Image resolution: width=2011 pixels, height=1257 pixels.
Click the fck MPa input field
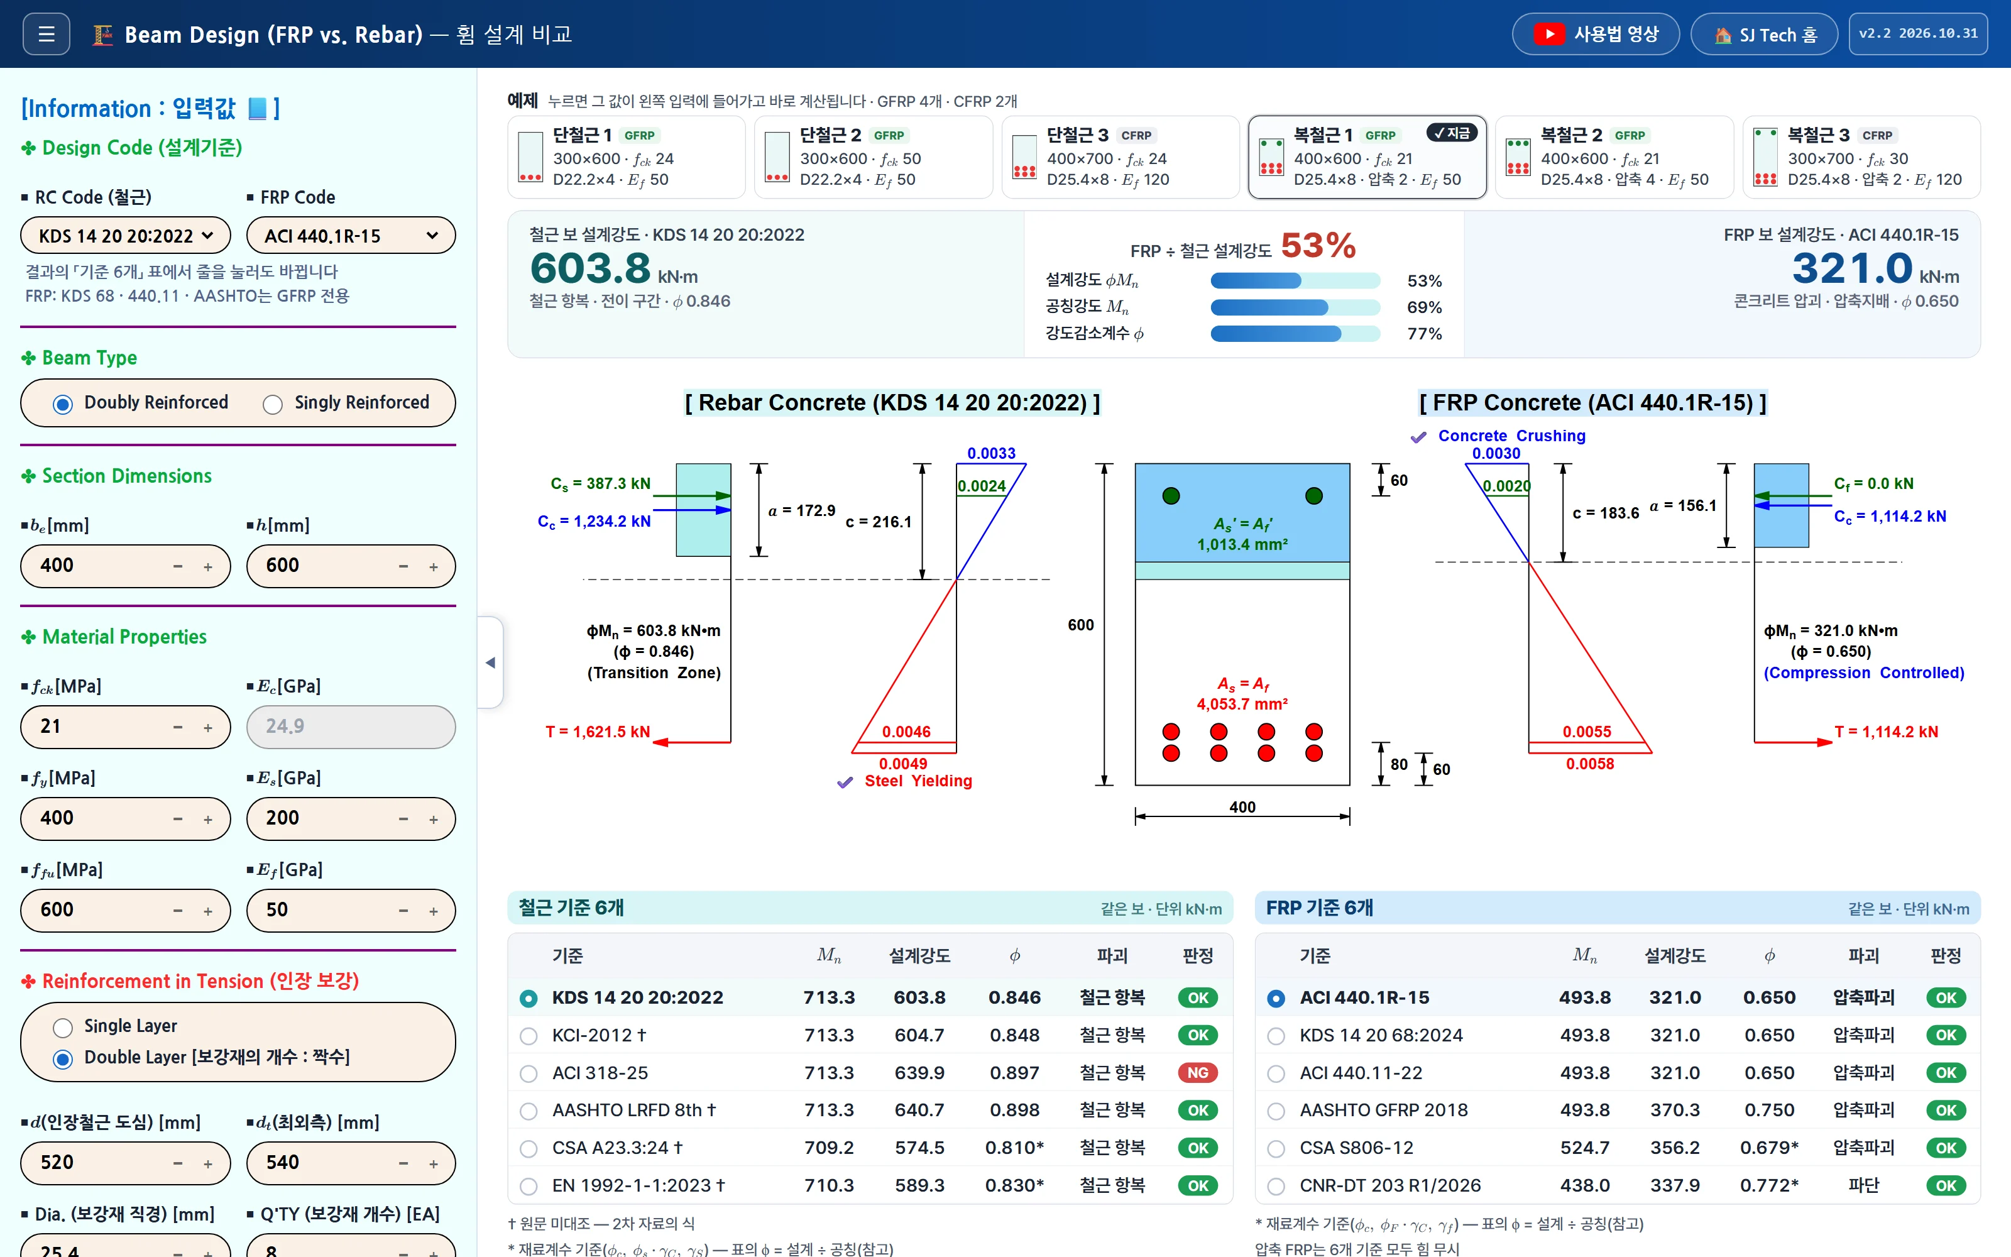(126, 727)
